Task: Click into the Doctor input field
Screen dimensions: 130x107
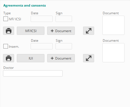Action: coord(33,73)
